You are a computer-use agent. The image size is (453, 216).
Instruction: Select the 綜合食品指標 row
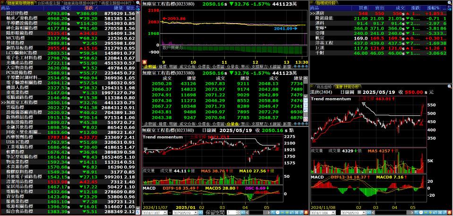tap(68, 211)
